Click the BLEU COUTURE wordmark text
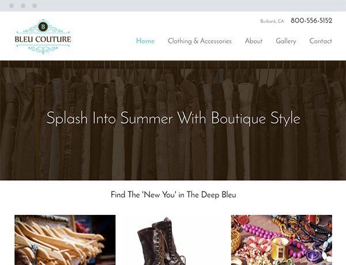Viewport: 346px width, 265px height. 43,39
